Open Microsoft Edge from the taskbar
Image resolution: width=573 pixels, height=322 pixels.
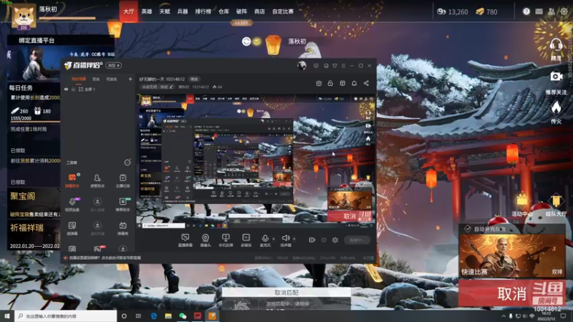tap(154, 316)
